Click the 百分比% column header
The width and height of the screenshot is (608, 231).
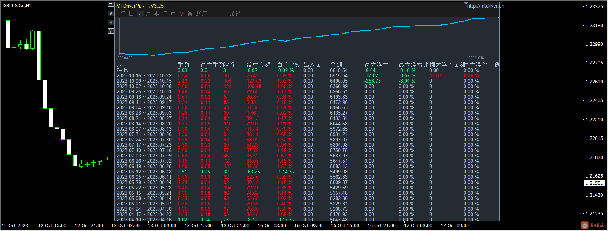pos(288,64)
